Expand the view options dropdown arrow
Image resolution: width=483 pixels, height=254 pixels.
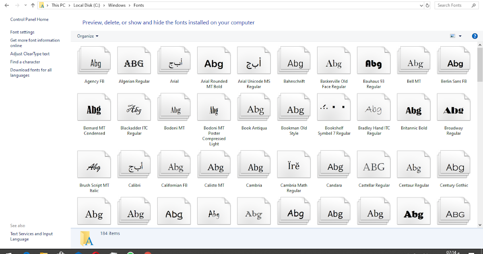(x=460, y=36)
